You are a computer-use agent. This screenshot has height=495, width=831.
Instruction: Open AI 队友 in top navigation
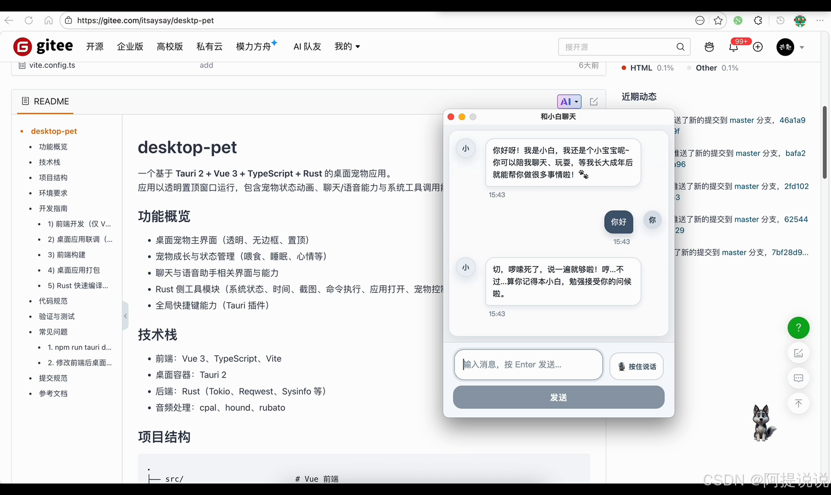[x=307, y=46]
